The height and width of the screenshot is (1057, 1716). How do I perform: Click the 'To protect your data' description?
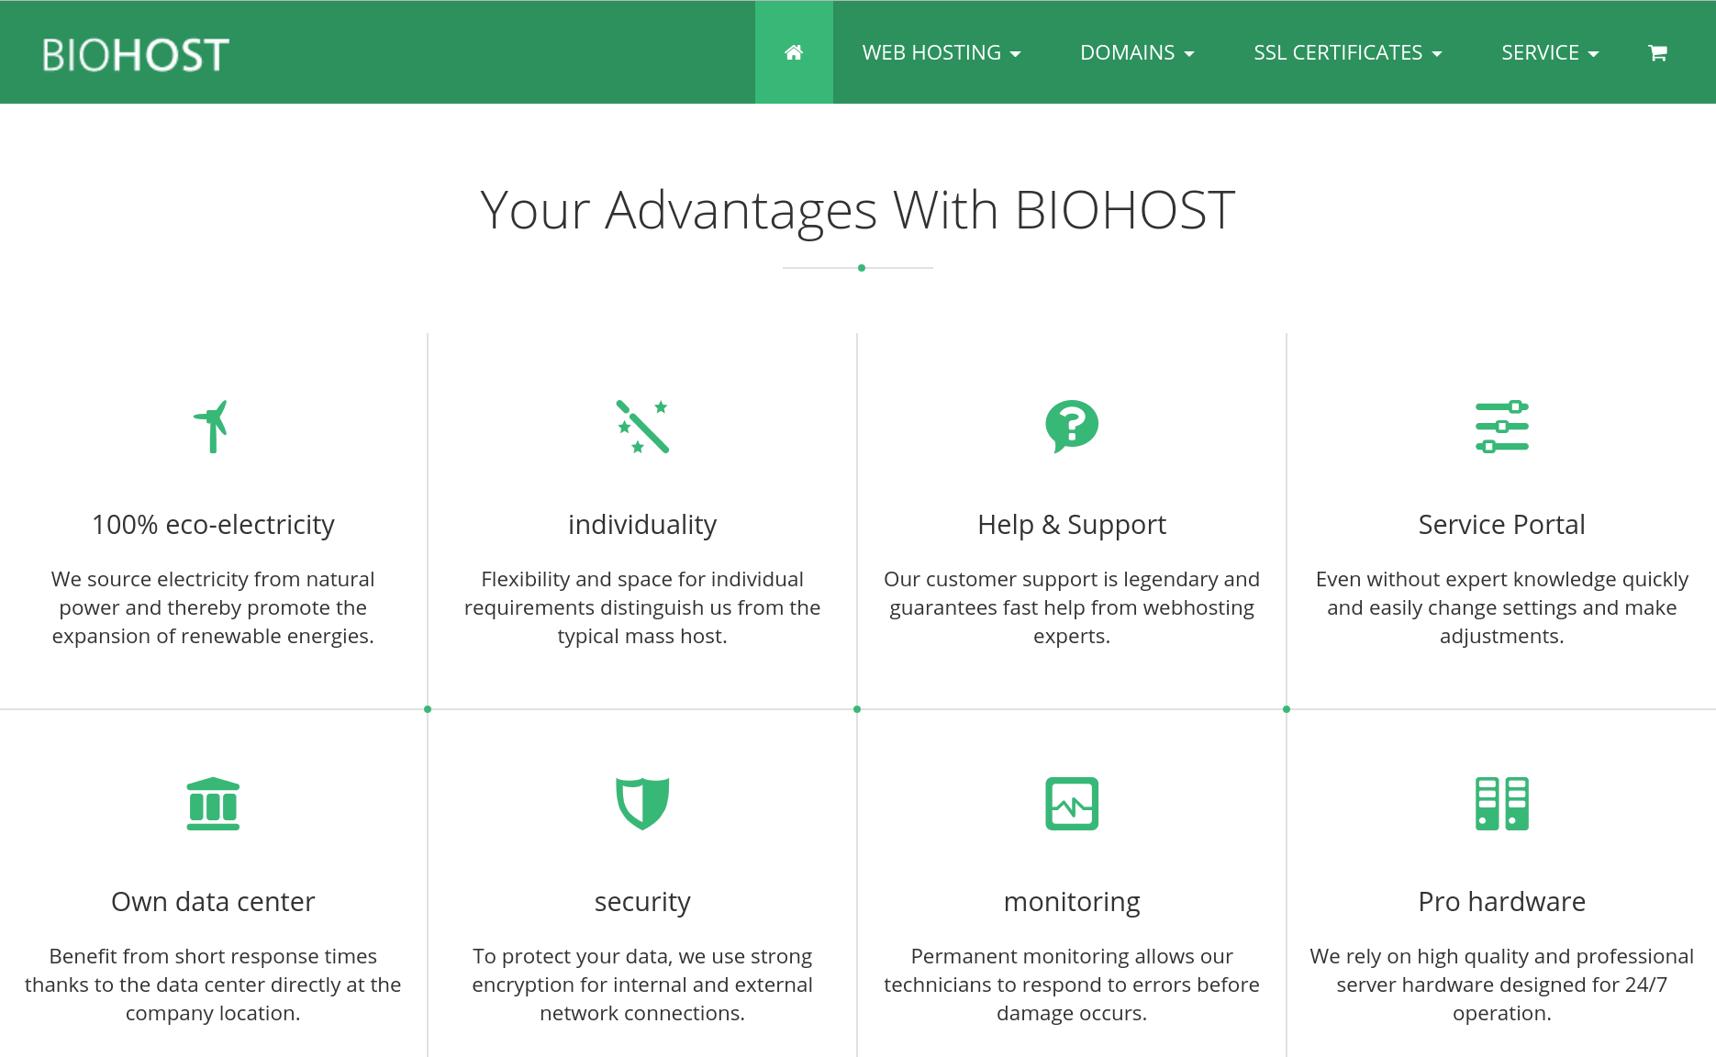click(642, 985)
